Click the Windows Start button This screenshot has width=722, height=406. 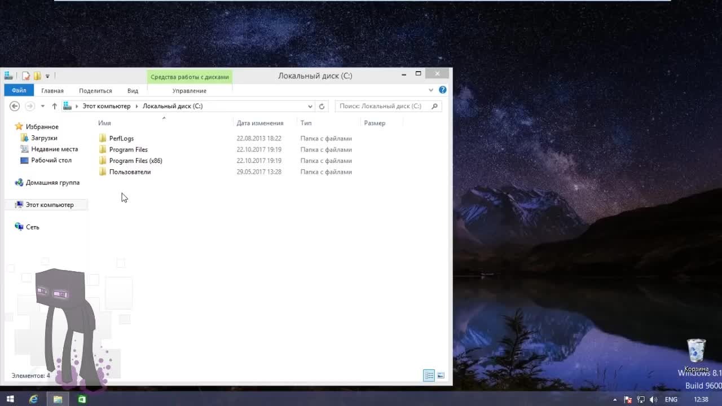[x=10, y=399]
